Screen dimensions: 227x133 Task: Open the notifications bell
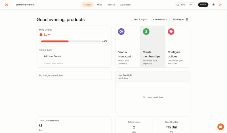213,5
